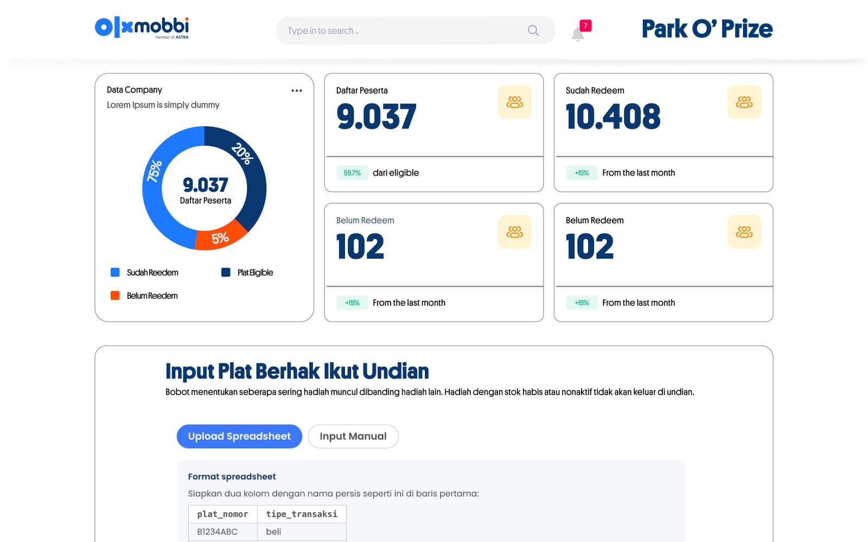The height and width of the screenshot is (542, 868).
Task: Click 'dari eligible' text
Action: [395, 173]
